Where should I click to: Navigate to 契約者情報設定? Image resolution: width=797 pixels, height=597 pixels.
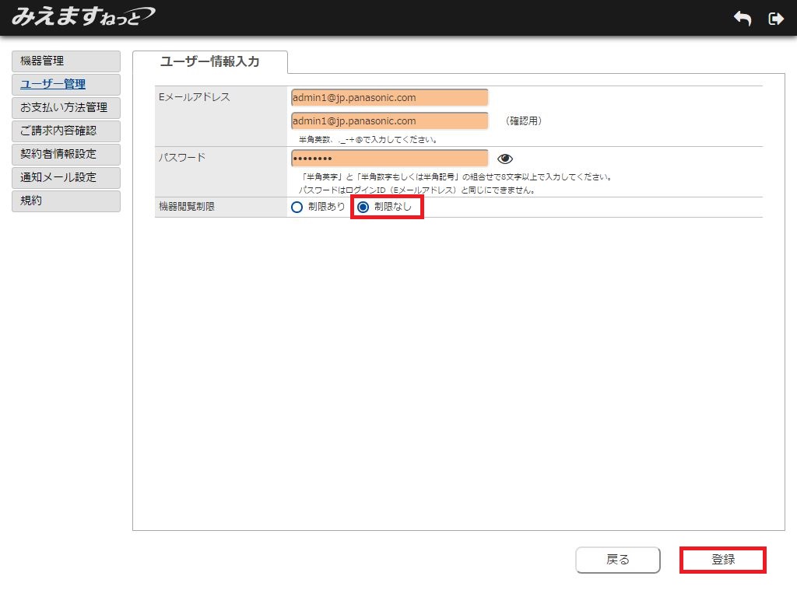(x=66, y=155)
